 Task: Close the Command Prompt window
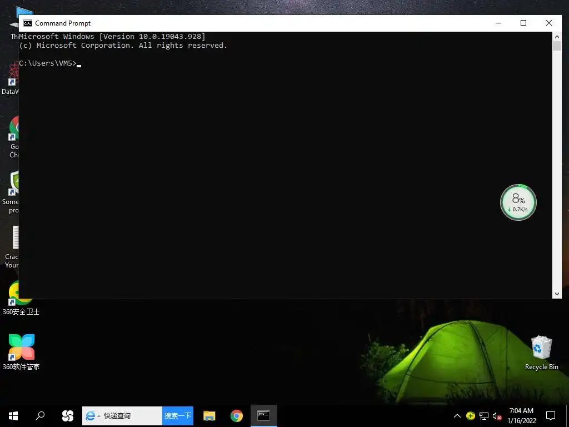(x=548, y=23)
